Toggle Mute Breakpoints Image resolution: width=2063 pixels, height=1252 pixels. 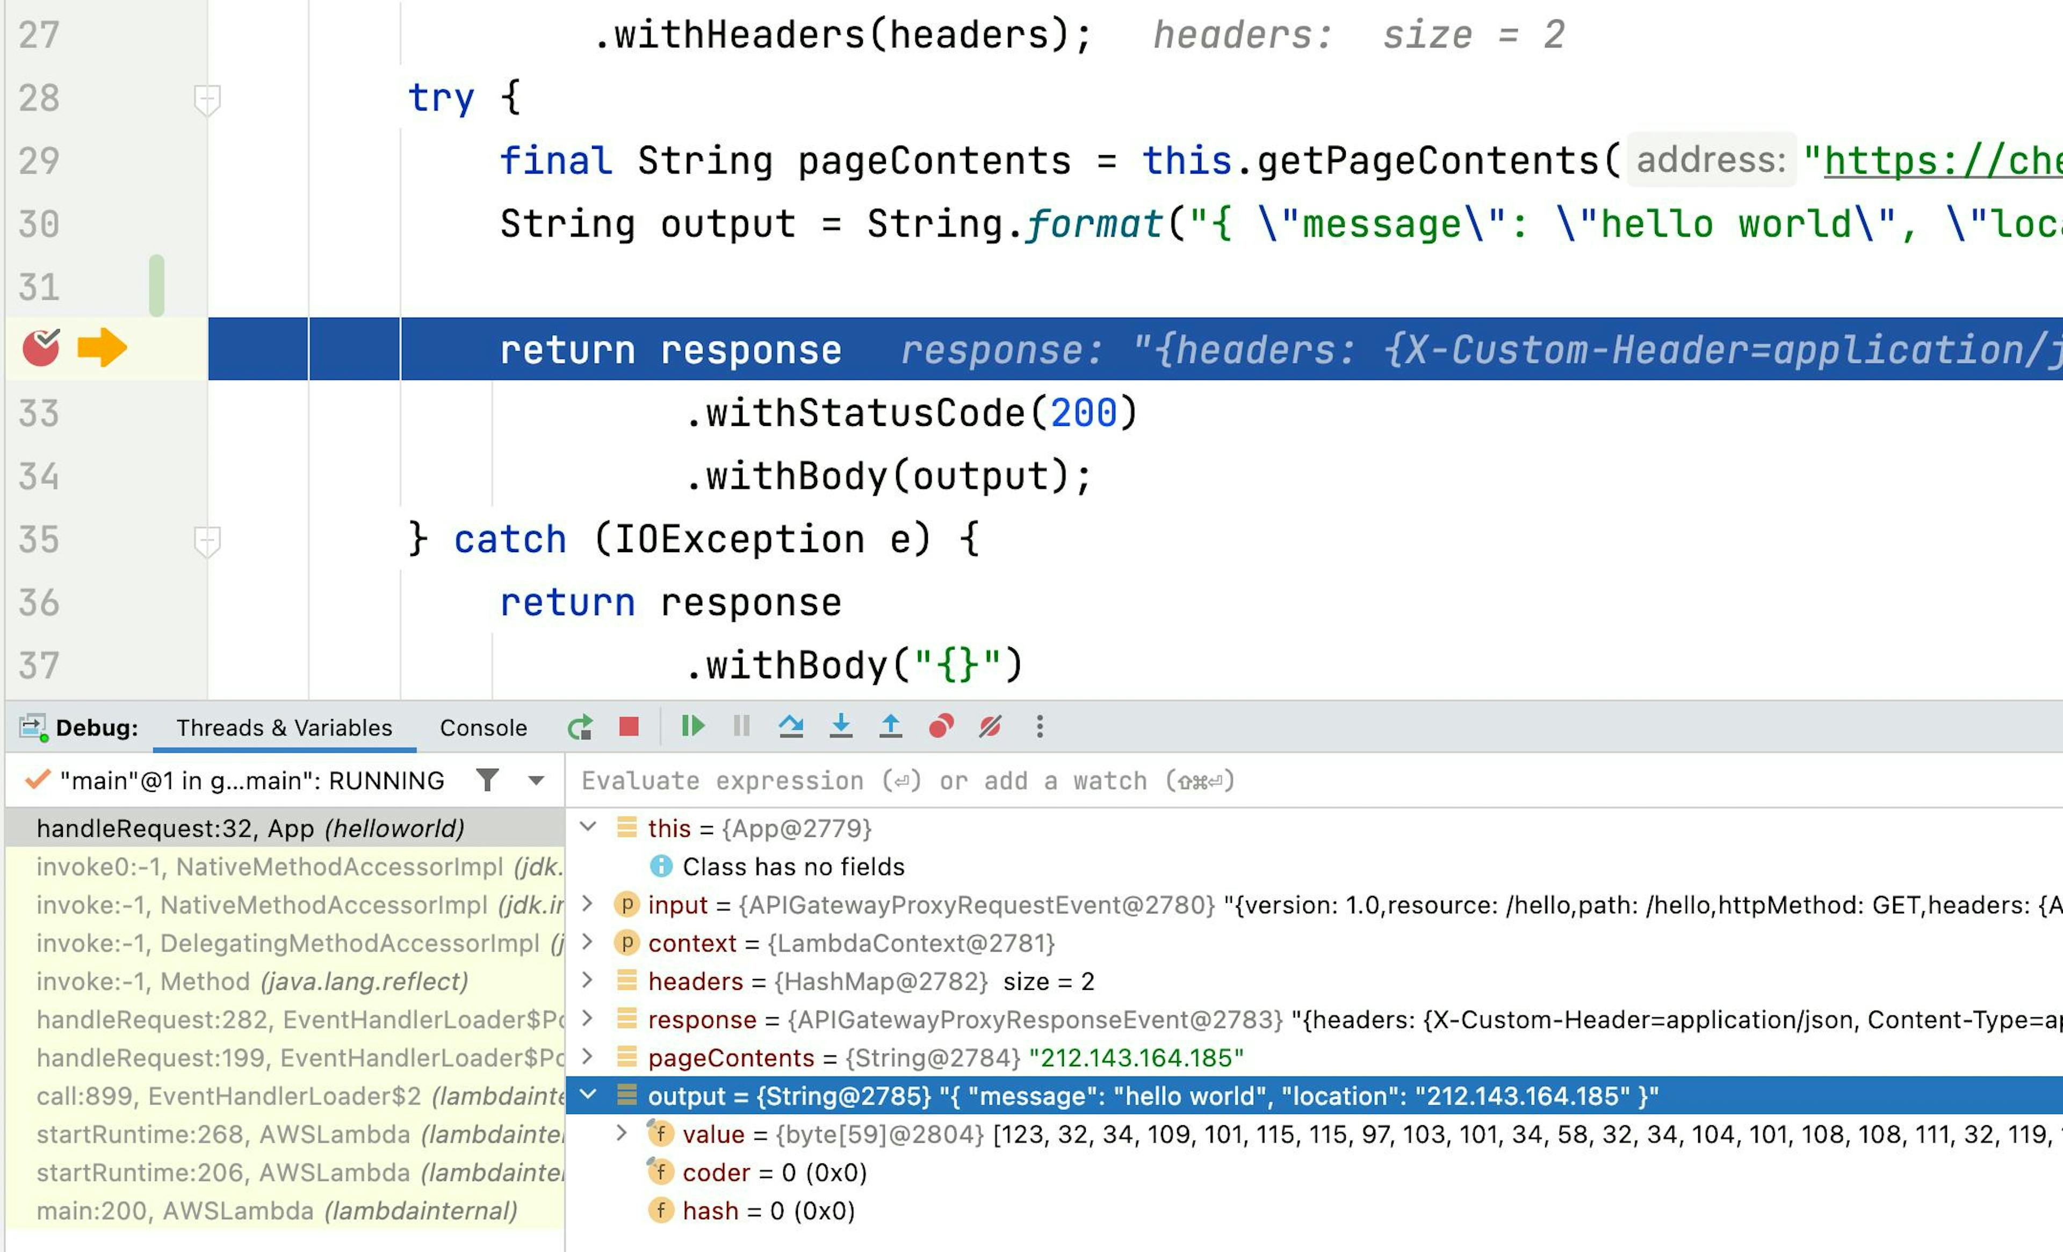click(x=991, y=726)
